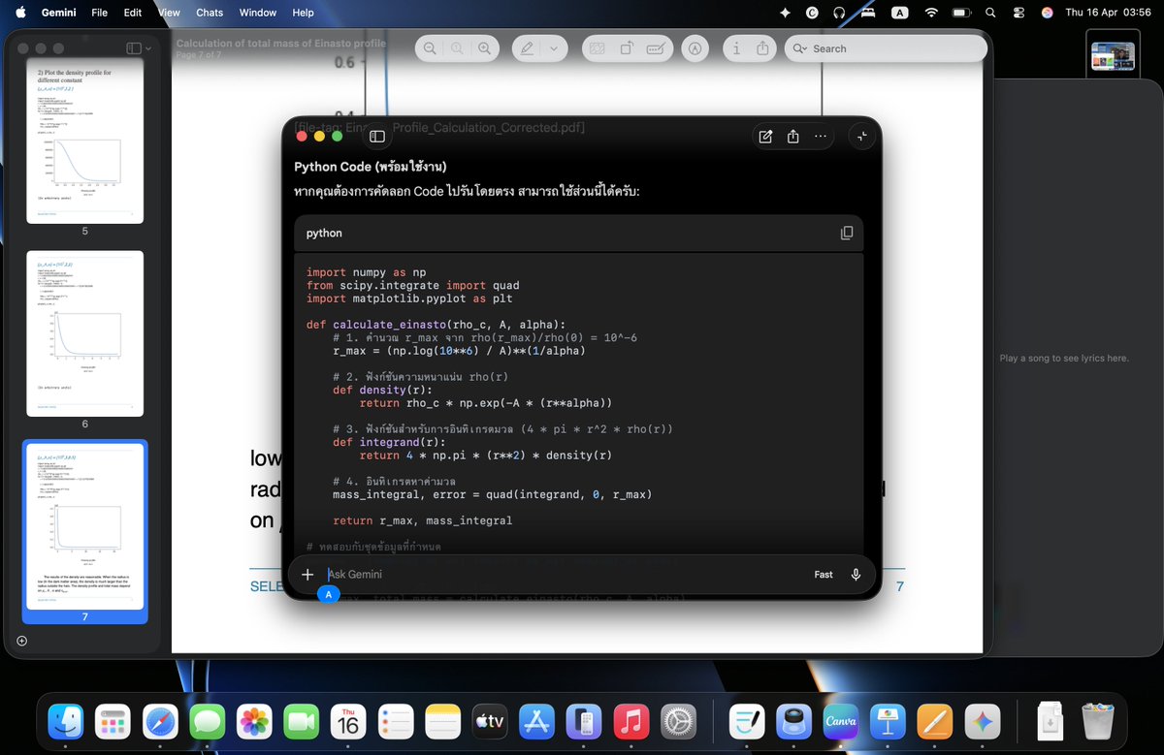Open Control Center
This screenshot has width=1164, height=755.
[1018, 13]
